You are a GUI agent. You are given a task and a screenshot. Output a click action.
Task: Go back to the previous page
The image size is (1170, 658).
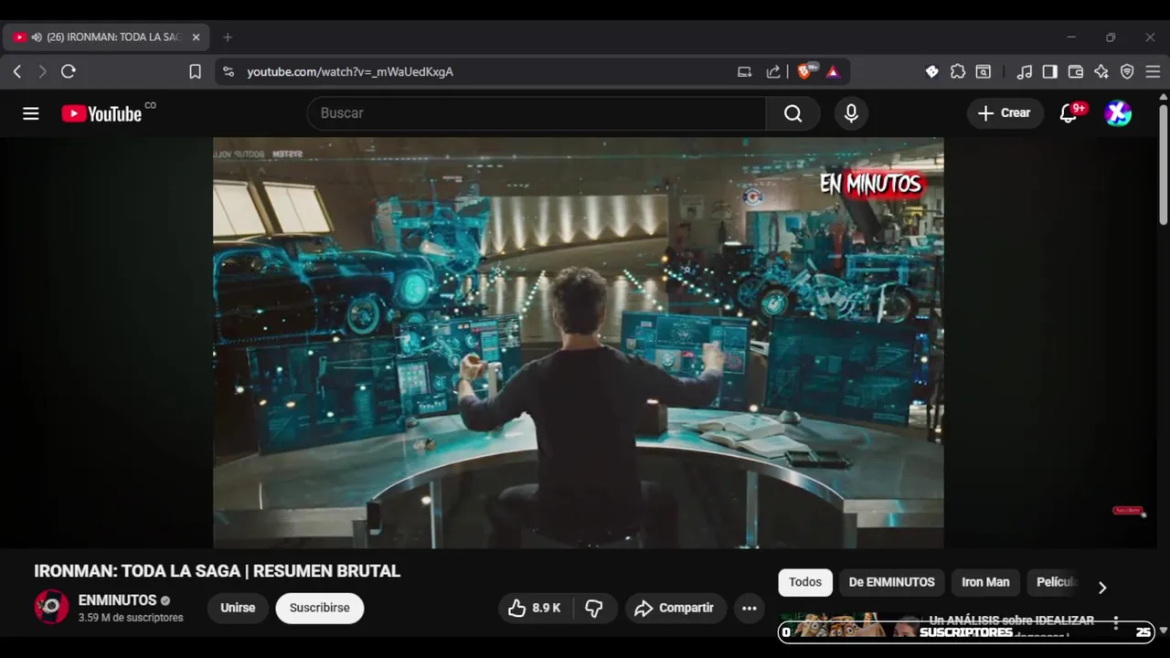[x=16, y=71]
